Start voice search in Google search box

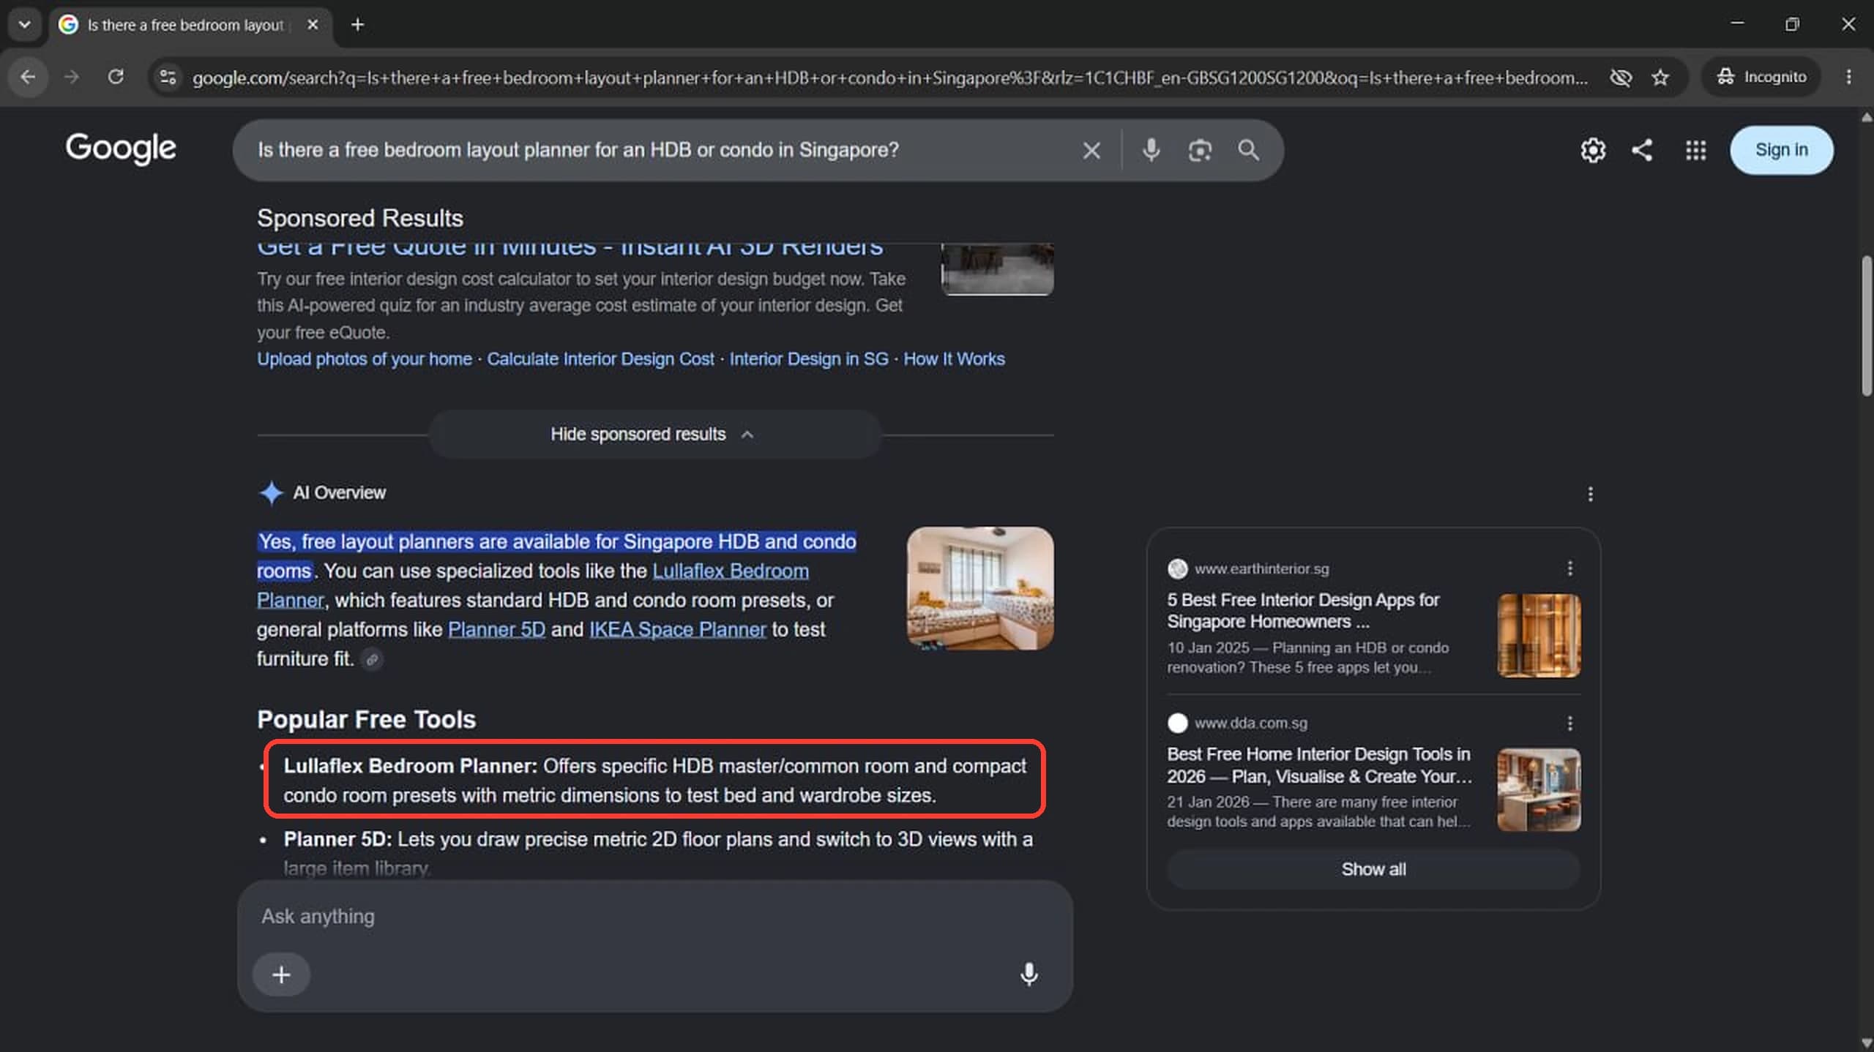point(1151,150)
